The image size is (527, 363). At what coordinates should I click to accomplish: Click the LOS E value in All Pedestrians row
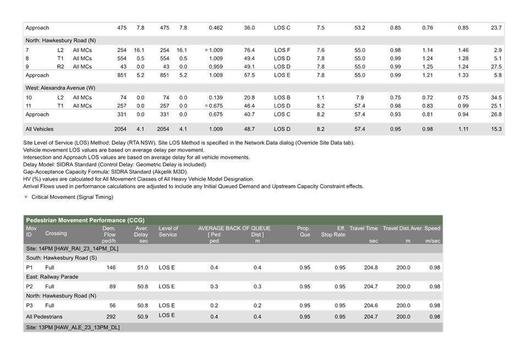point(167,316)
